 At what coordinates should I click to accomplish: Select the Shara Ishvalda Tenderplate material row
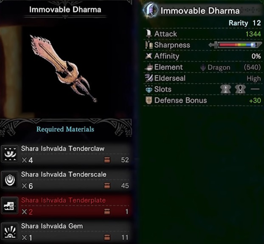[x=66, y=206]
